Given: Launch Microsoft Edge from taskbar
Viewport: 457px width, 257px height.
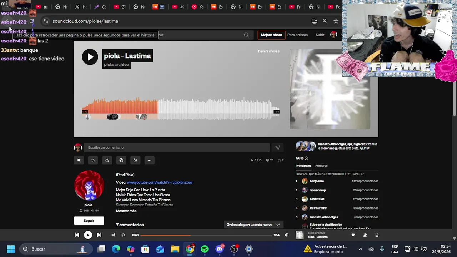Looking at the screenshot, I should click(x=116, y=249).
